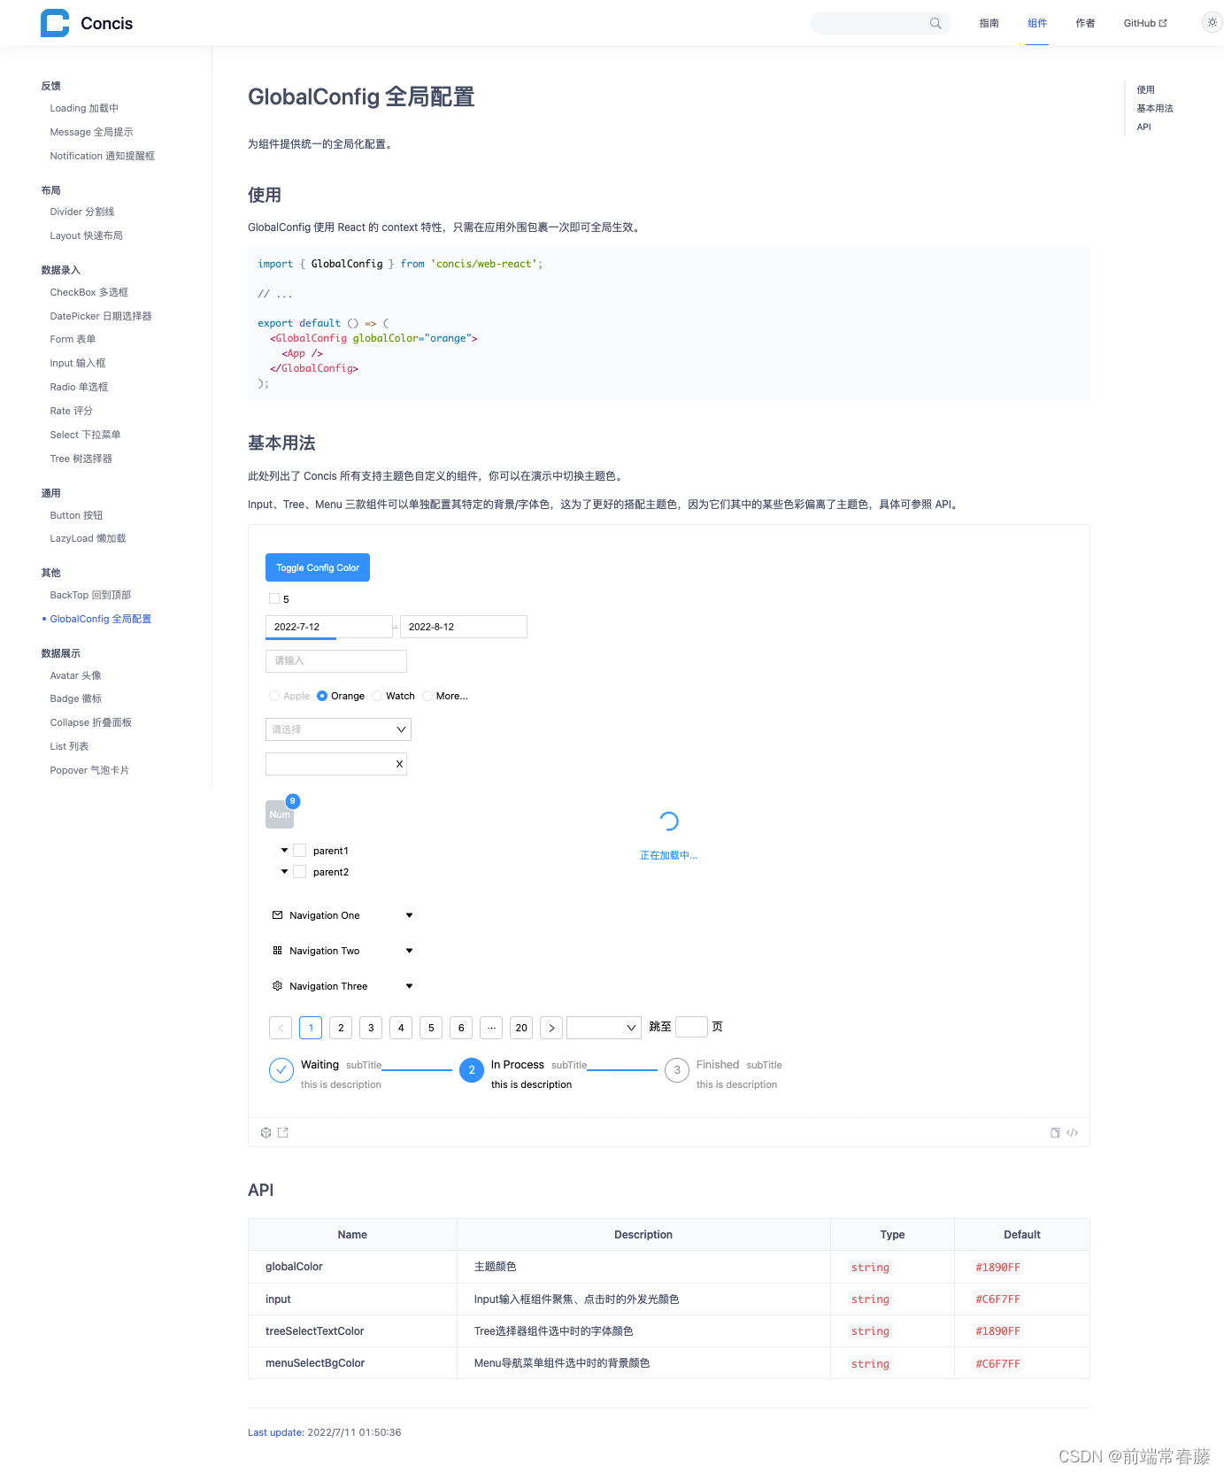Screen dimensions: 1224x1473
Task: Collapse the parent2 tree node arrow
Action: pyautogui.click(x=284, y=872)
